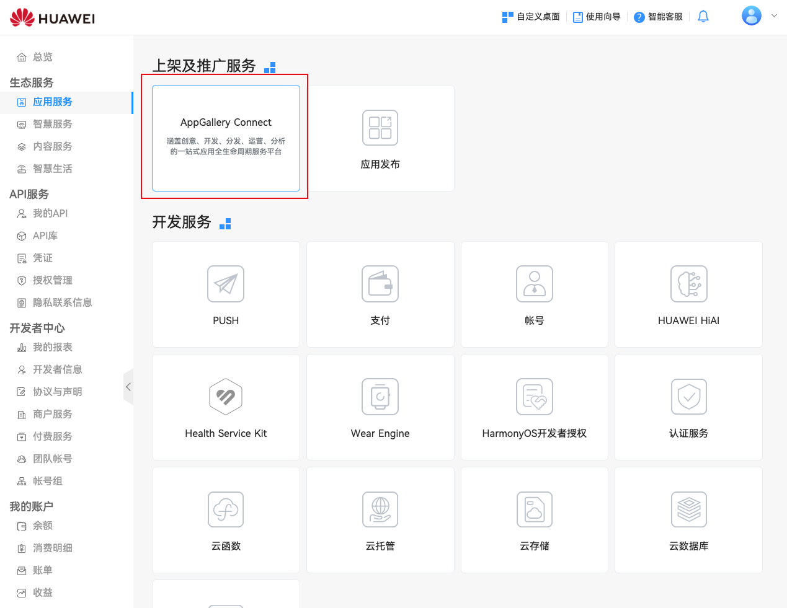Image resolution: width=787 pixels, height=608 pixels.
Task: Expand the user avatar dropdown arrow
Action: click(x=774, y=16)
